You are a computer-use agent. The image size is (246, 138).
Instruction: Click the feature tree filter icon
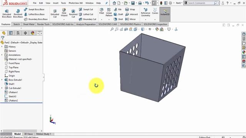(3, 38)
